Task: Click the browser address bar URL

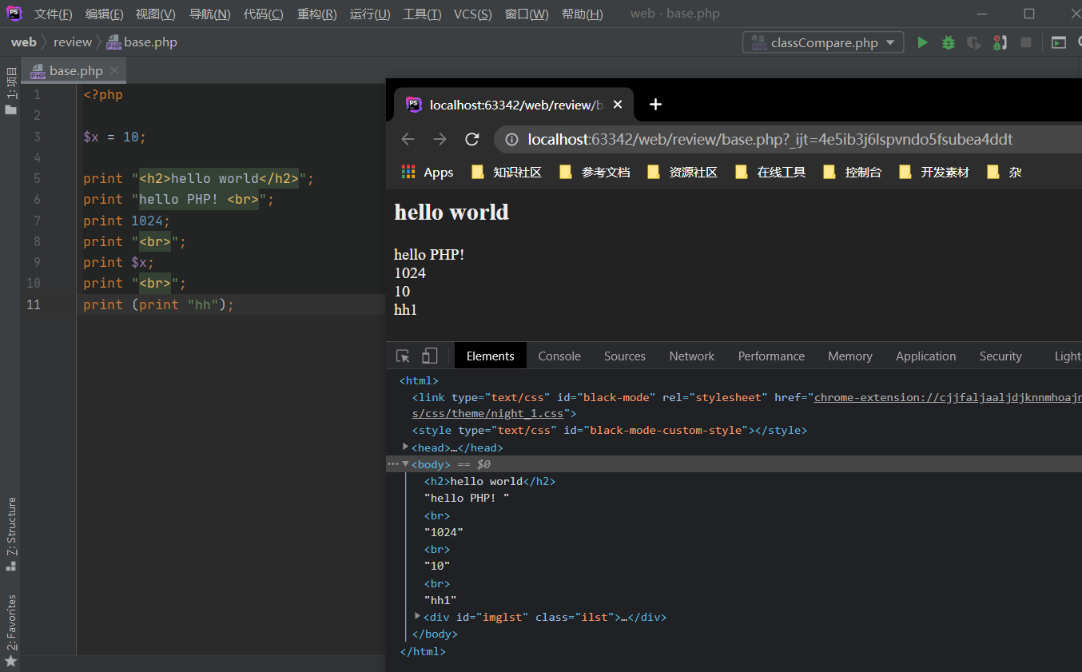Action: [x=770, y=140]
